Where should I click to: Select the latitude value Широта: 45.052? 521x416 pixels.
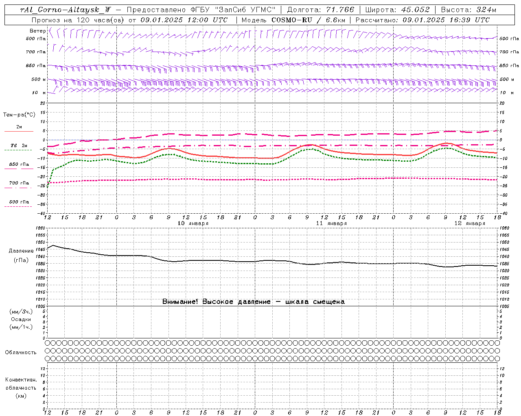[397, 10]
